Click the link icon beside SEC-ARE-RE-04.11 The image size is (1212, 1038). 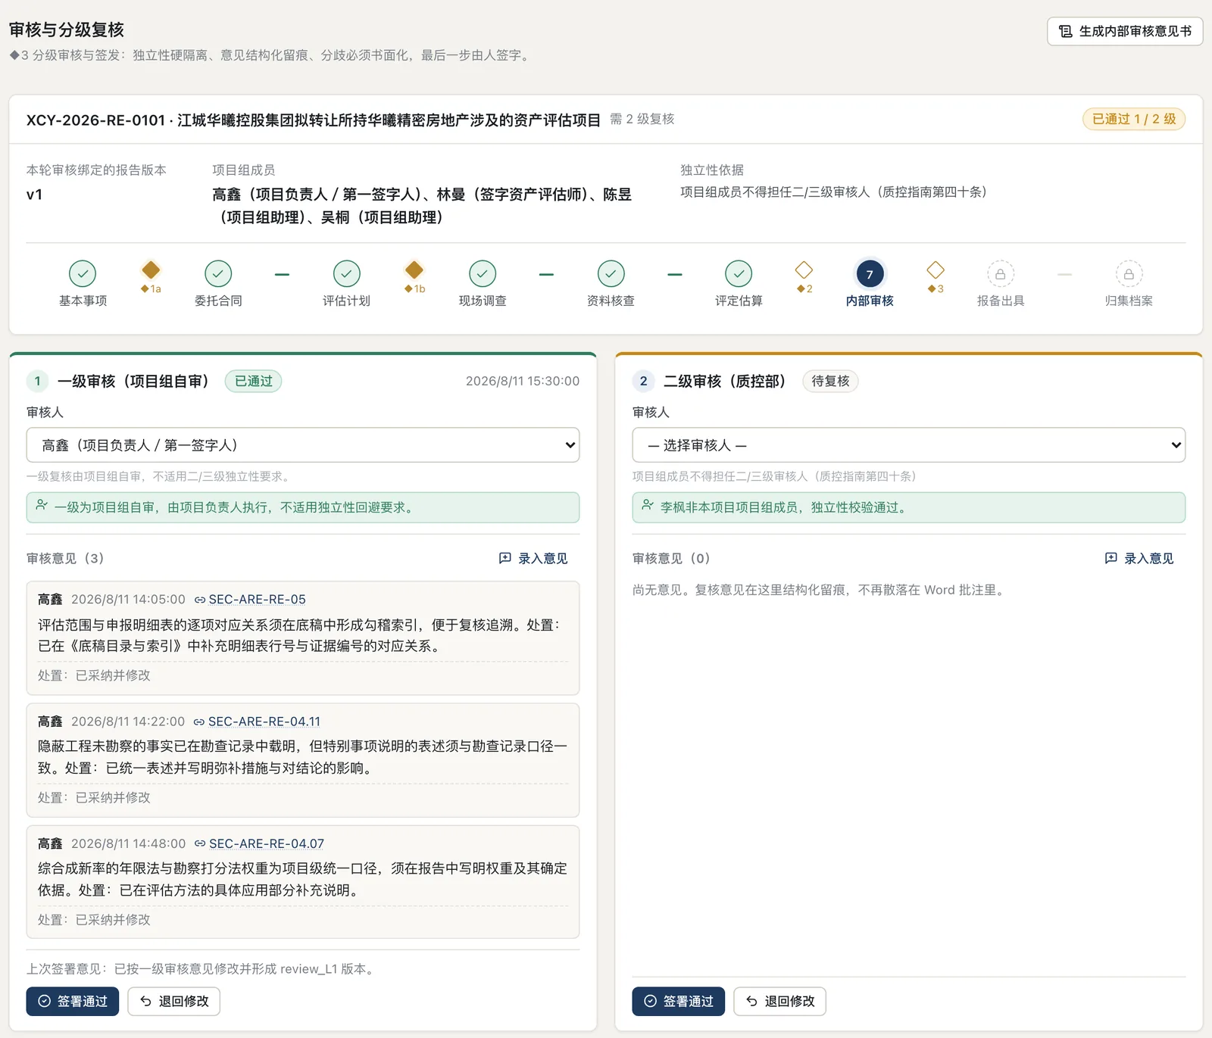click(199, 722)
